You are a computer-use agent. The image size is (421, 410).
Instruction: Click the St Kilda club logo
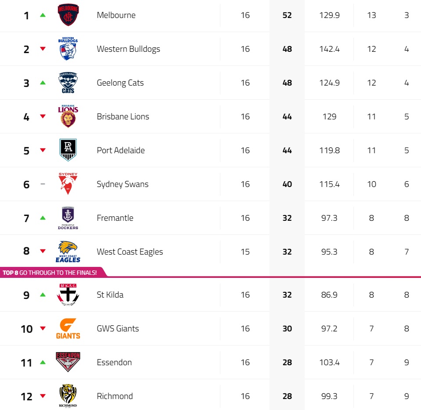pyautogui.click(x=68, y=295)
